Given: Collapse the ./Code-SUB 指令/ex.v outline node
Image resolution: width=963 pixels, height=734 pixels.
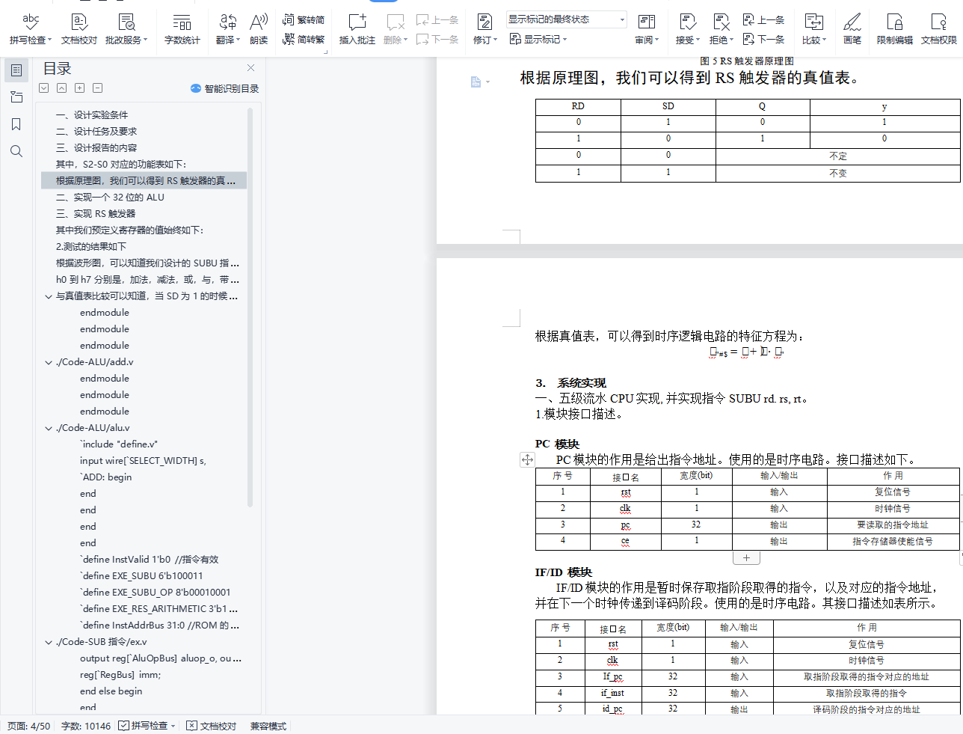Looking at the screenshot, I should click(x=49, y=642).
